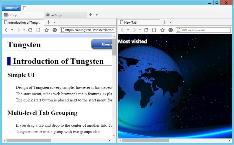234x145 pixels.
Task: Click the tungsten-start.net address field
Action: tap(88, 30)
